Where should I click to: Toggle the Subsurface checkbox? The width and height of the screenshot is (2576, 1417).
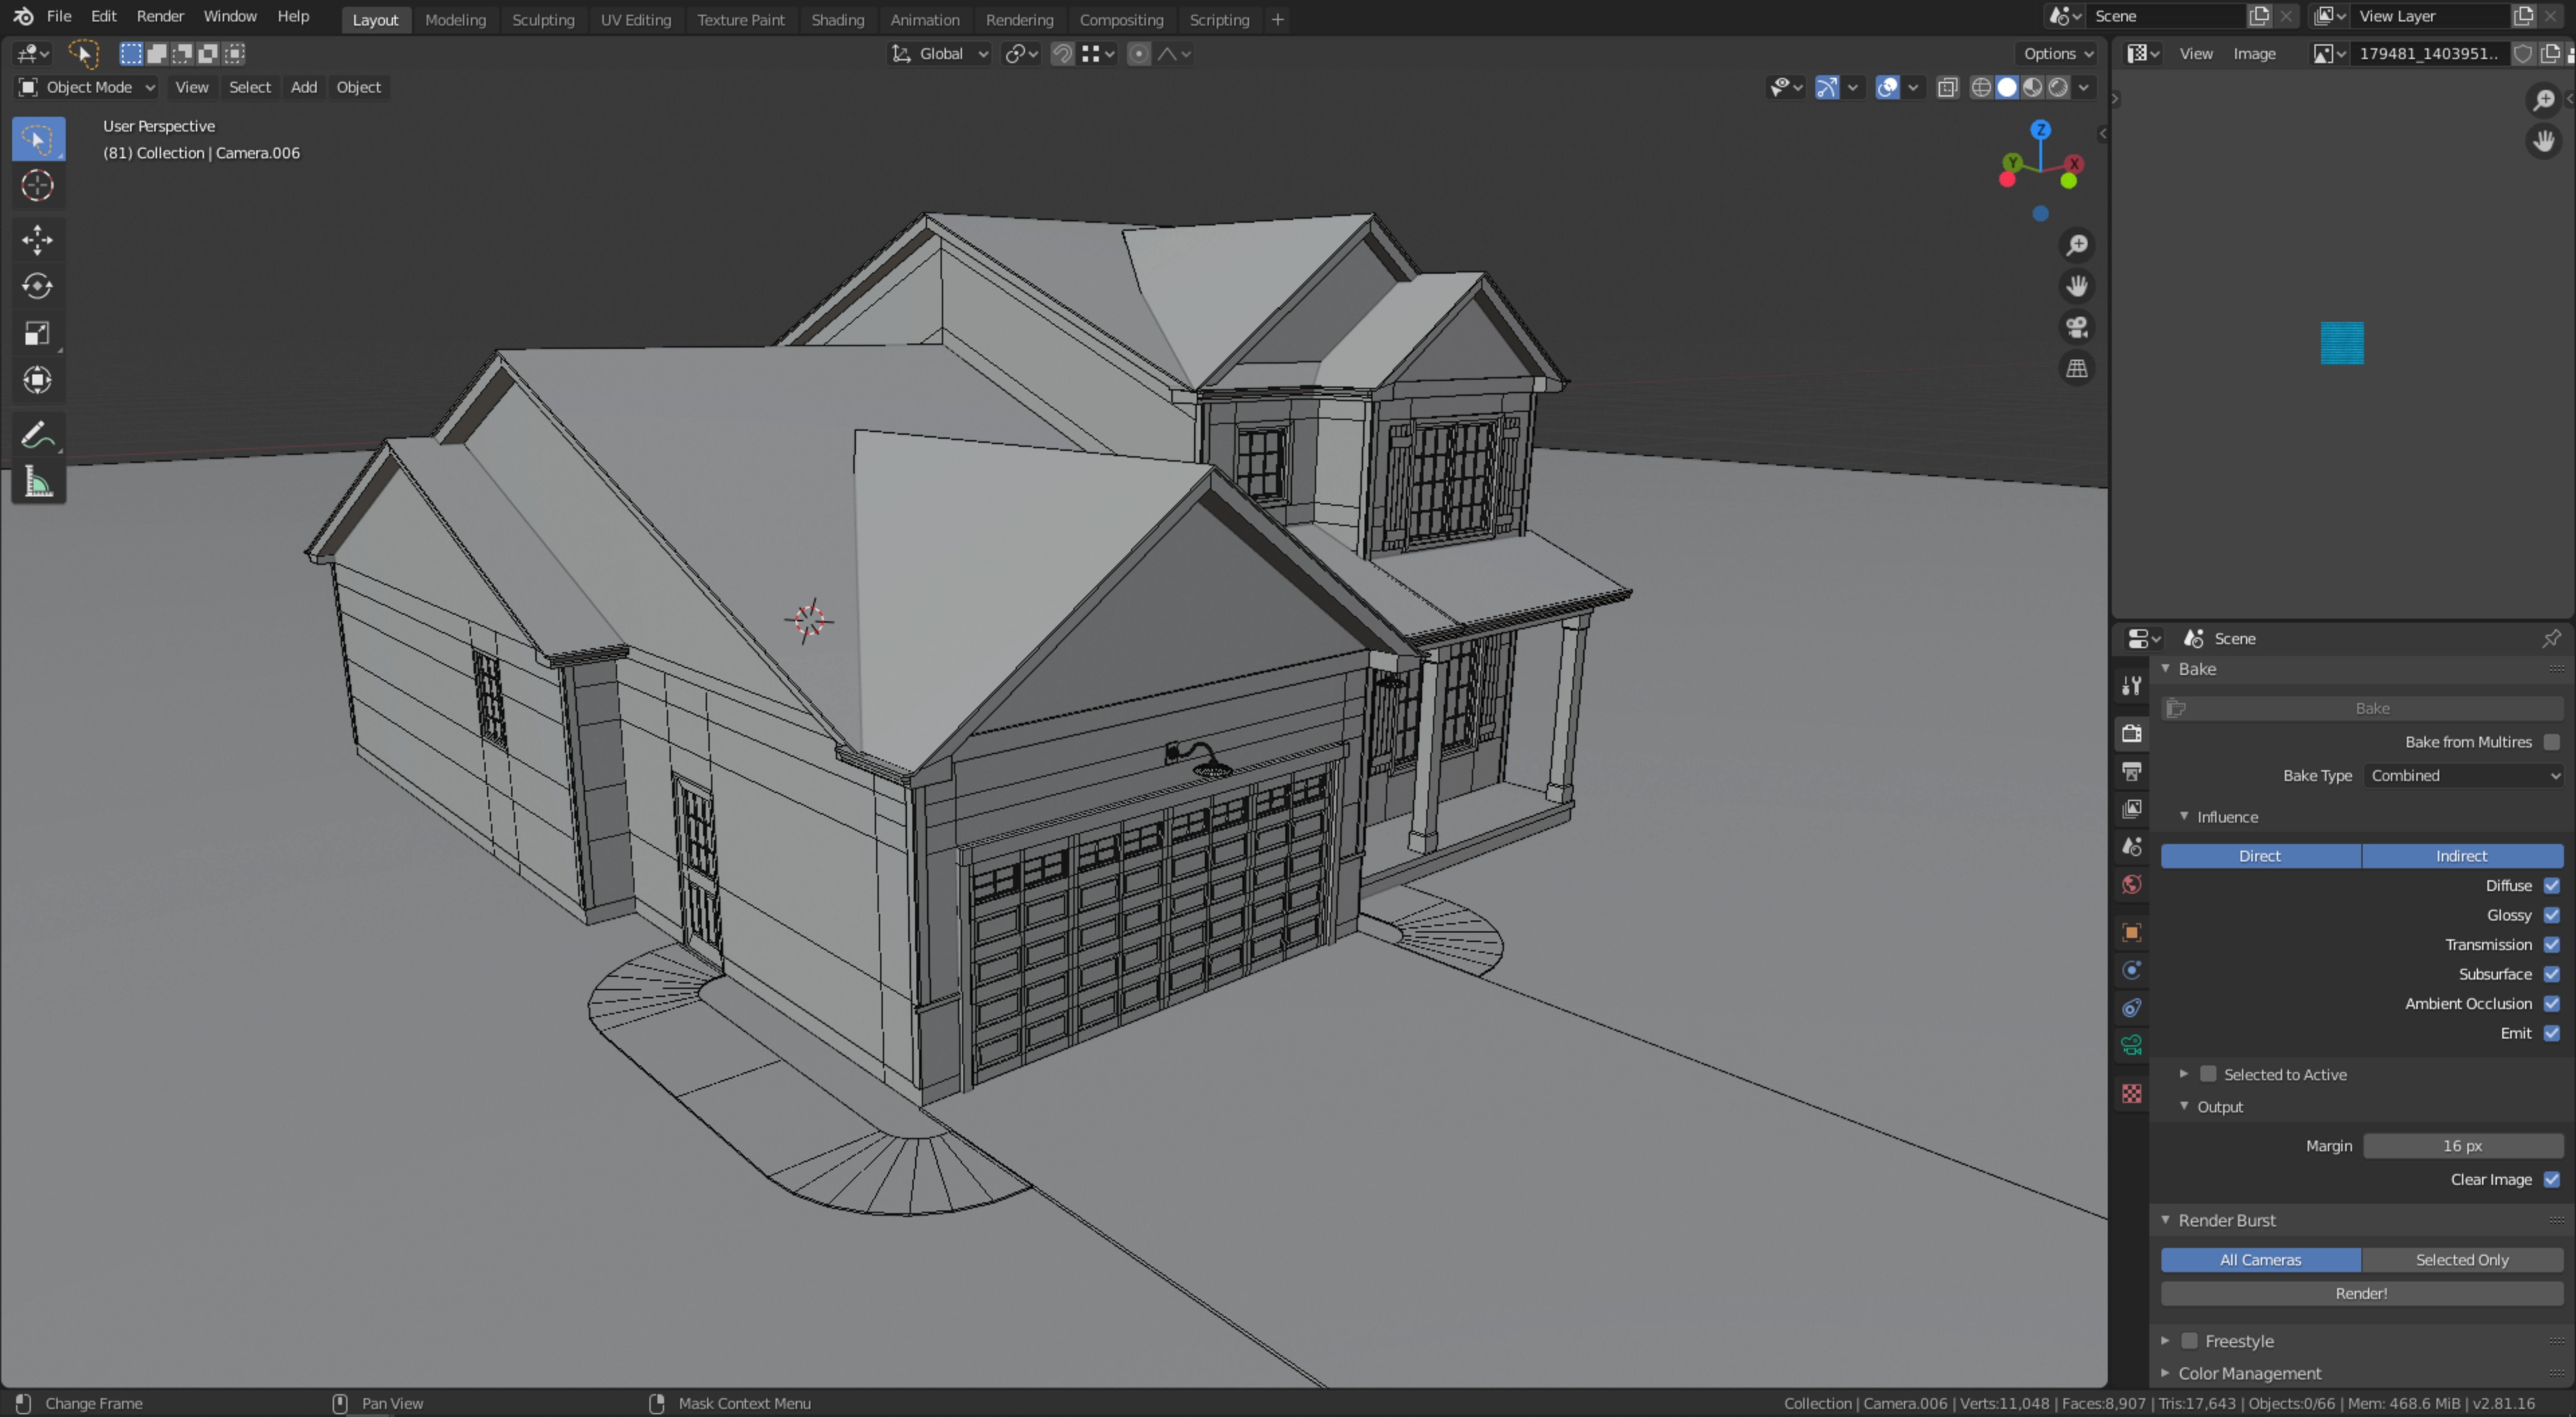(x=2552, y=974)
